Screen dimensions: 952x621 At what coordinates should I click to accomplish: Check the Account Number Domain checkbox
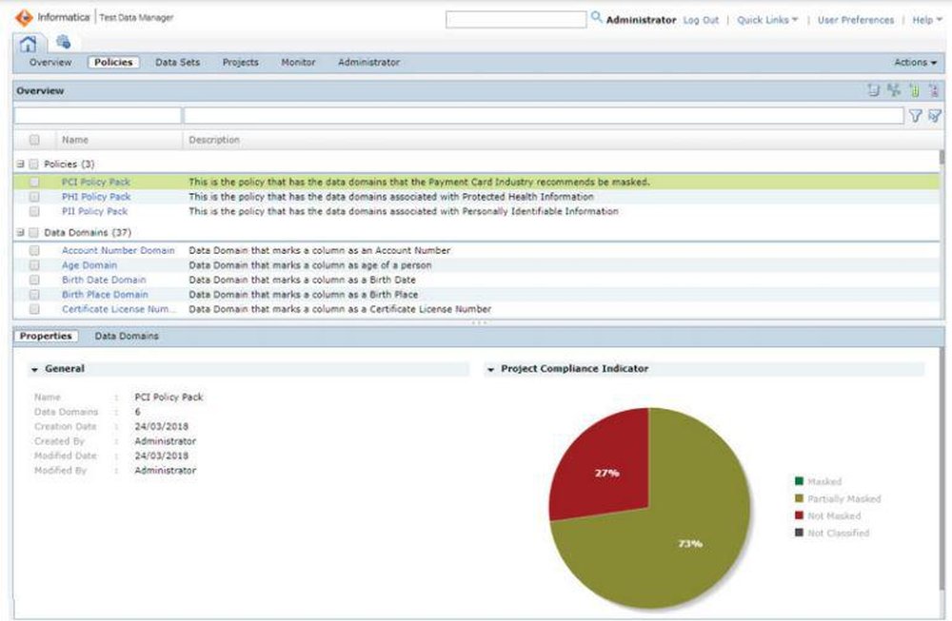(34, 250)
